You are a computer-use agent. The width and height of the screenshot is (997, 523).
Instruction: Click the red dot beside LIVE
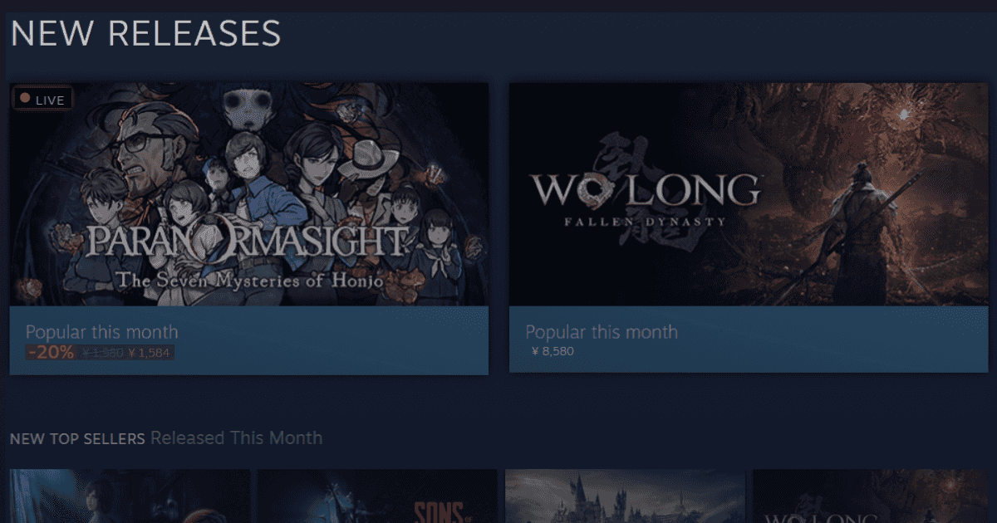[25, 99]
